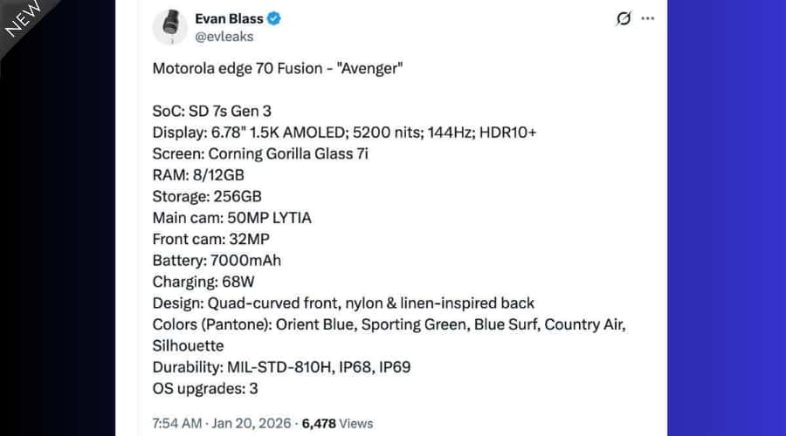Image resolution: width=786 pixels, height=436 pixels.
Task: Click the Durability MIL-STD-810H line
Action: tap(281, 367)
